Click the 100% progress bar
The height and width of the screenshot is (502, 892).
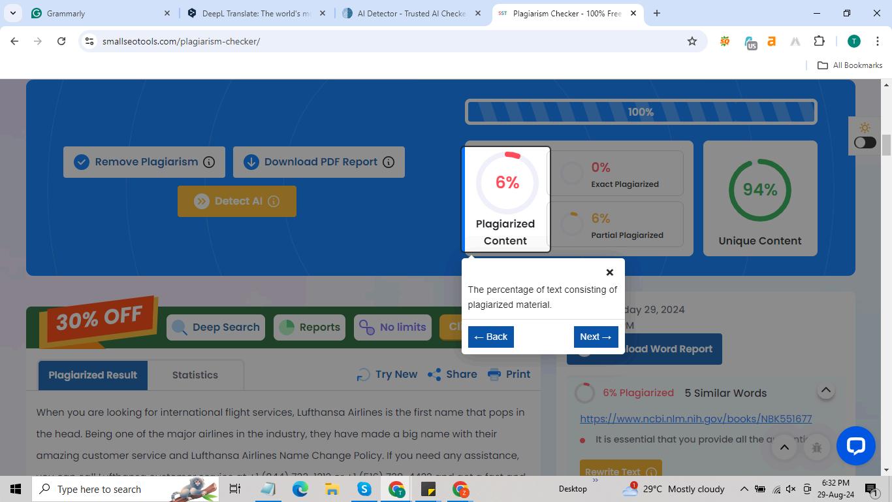641,112
